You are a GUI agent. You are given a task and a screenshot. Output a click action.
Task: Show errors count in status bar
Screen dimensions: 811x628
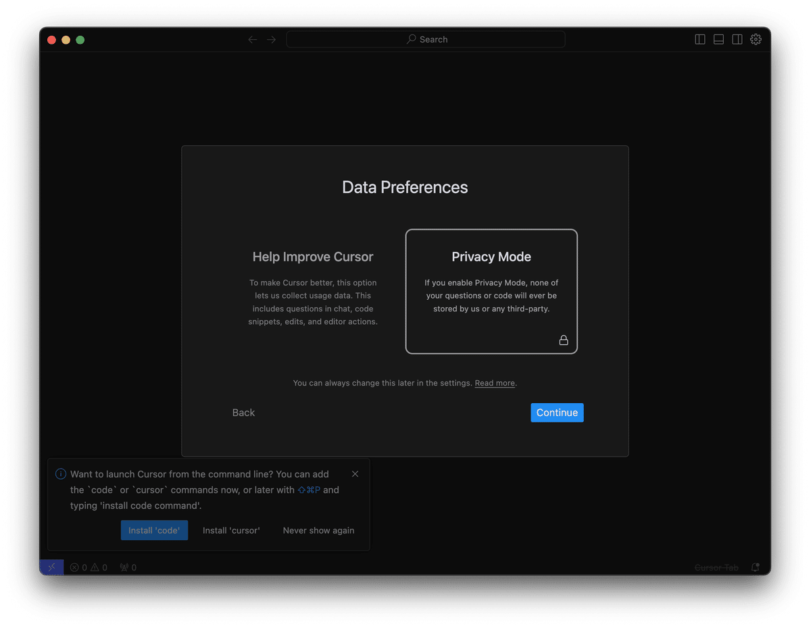coord(78,567)
